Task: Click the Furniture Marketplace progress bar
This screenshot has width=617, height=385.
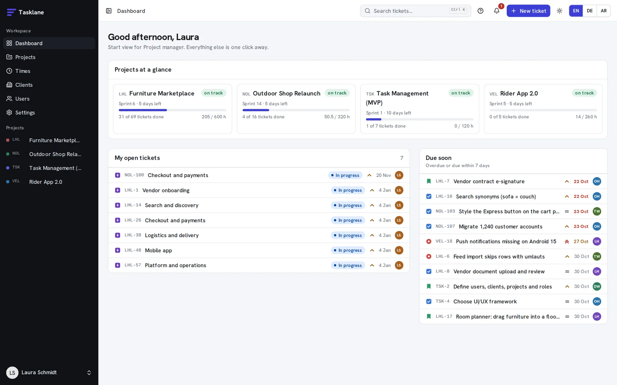Action: 172,110
